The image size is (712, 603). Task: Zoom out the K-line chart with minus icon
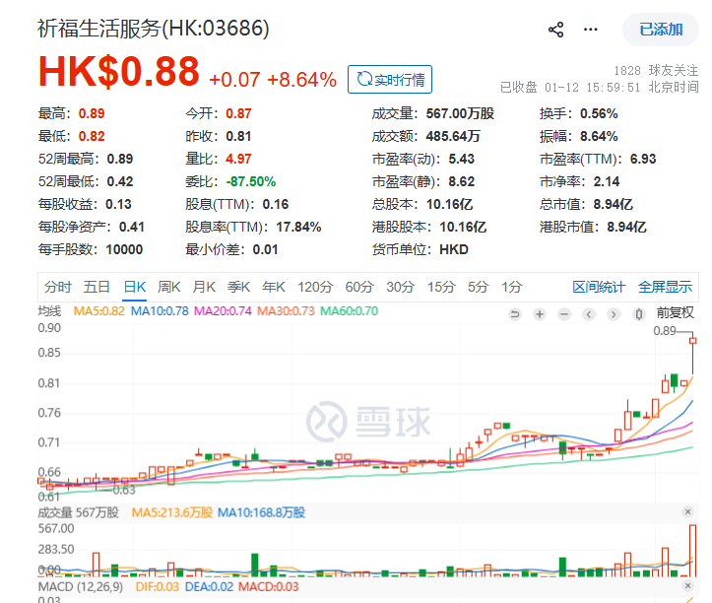563,314
